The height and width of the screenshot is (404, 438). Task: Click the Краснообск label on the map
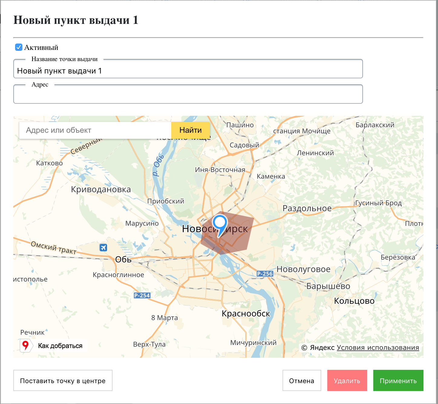pos(246,314)
